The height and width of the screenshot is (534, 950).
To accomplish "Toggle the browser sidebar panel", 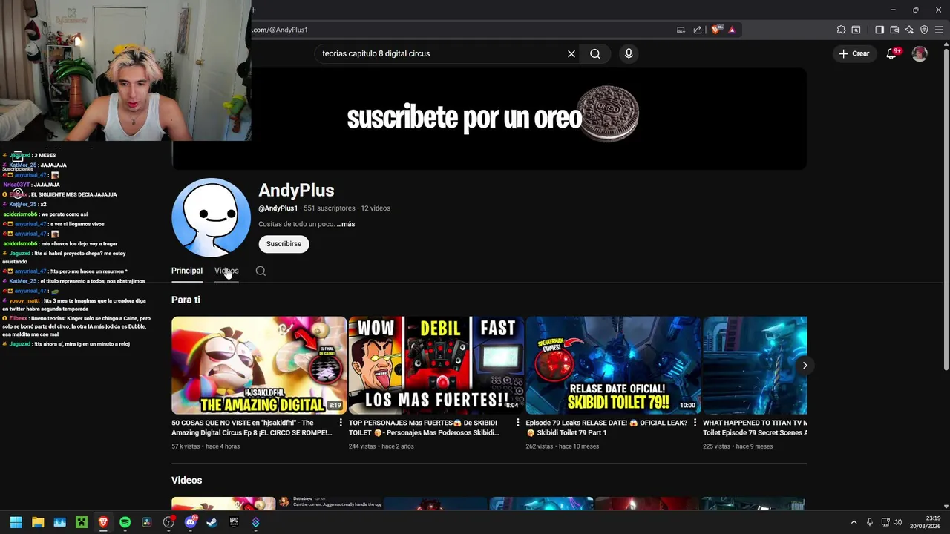I will (879, 30).
